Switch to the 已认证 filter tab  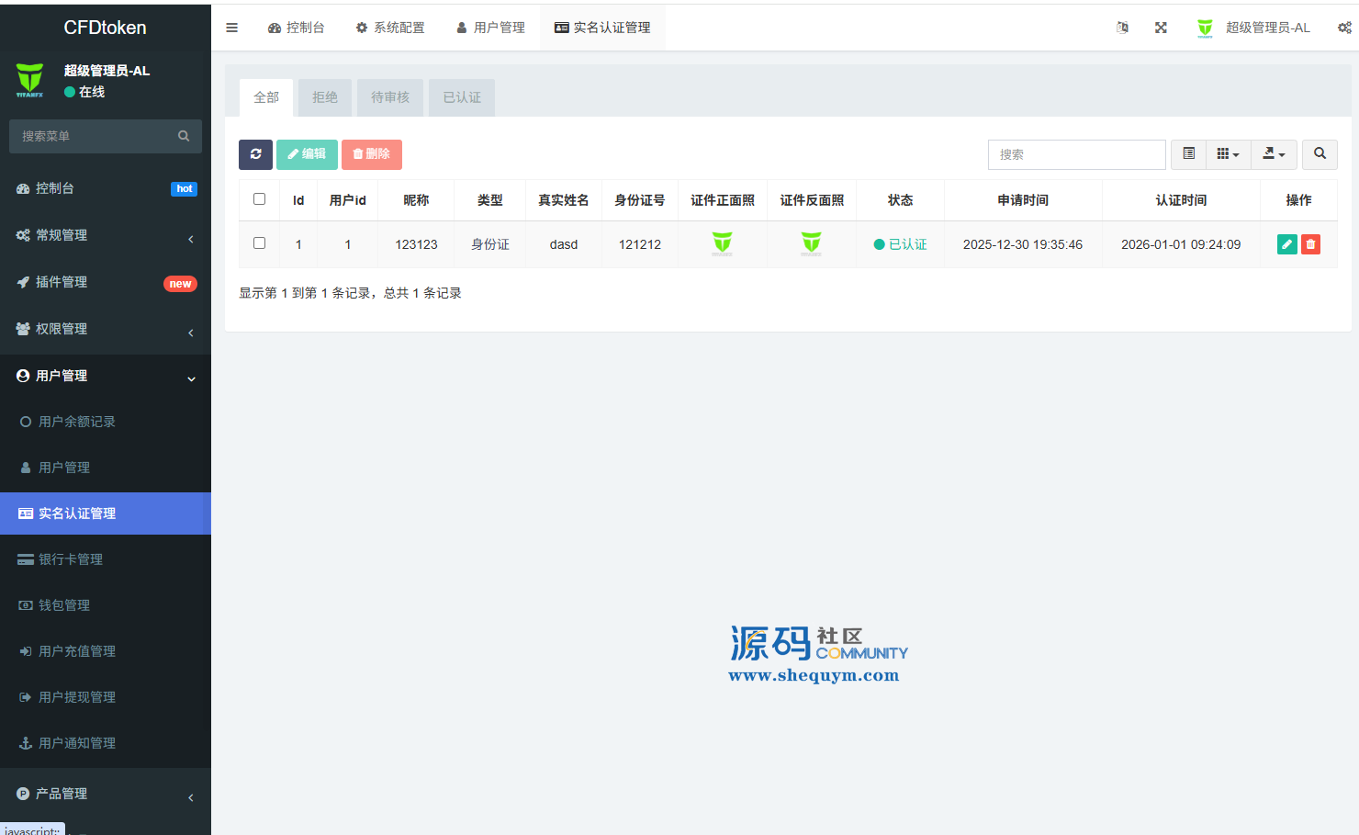[x=462, y=97]
